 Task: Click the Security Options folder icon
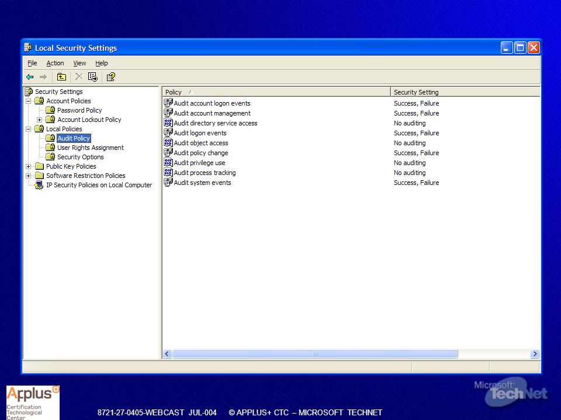point(50,157)
